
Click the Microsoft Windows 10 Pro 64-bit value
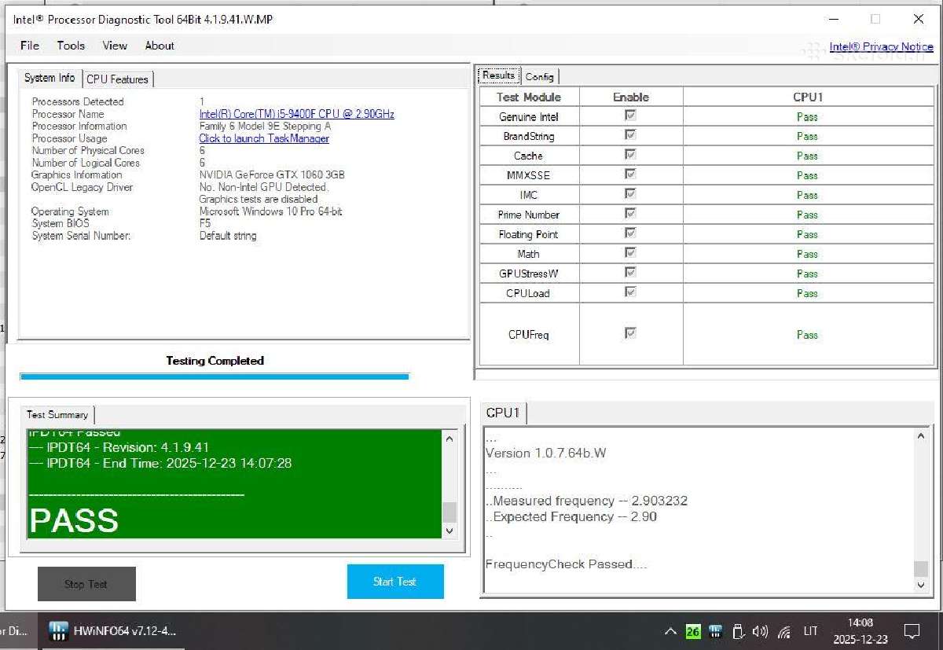coord(270,211)
